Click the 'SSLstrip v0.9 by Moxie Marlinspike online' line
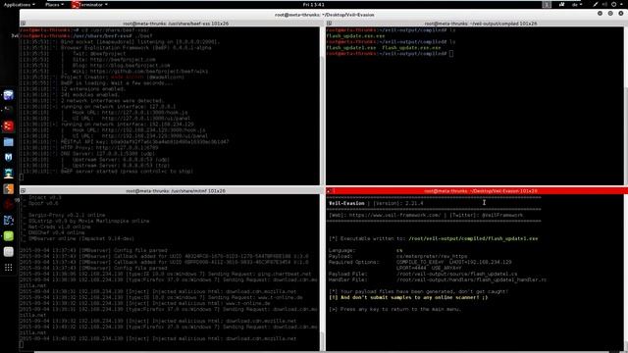628x353 pixels. click(x=85, y=221)
